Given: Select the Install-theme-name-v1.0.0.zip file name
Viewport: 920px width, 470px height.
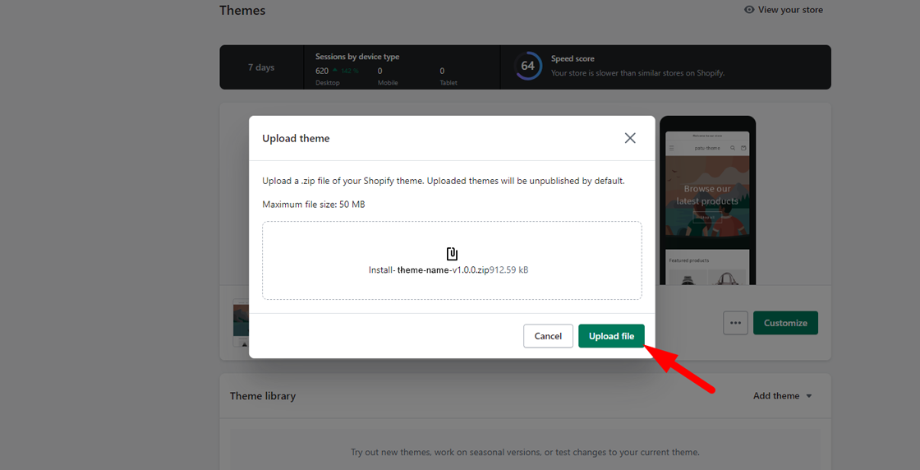Looking at the screenshot, I should pyautogui.click(x=429, y=270).
